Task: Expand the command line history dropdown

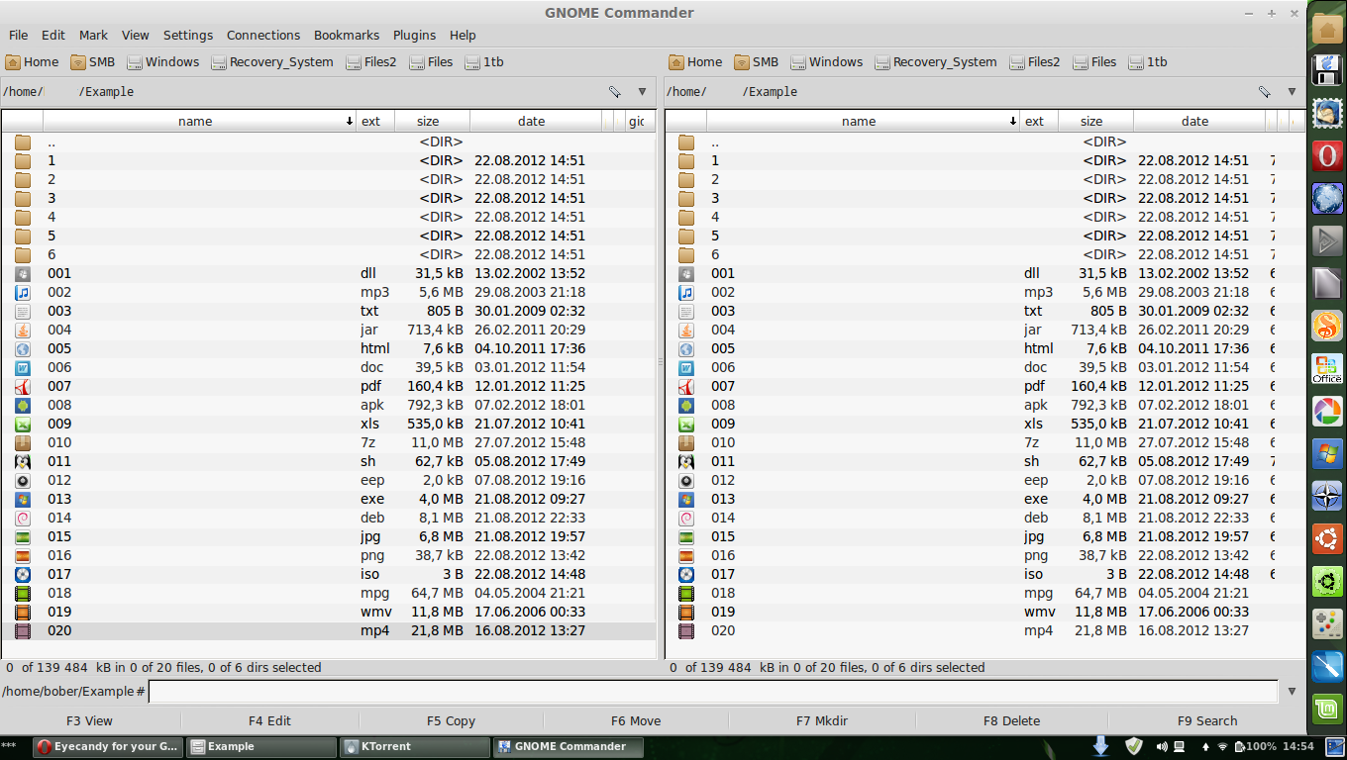Action: click(1292, 692)
